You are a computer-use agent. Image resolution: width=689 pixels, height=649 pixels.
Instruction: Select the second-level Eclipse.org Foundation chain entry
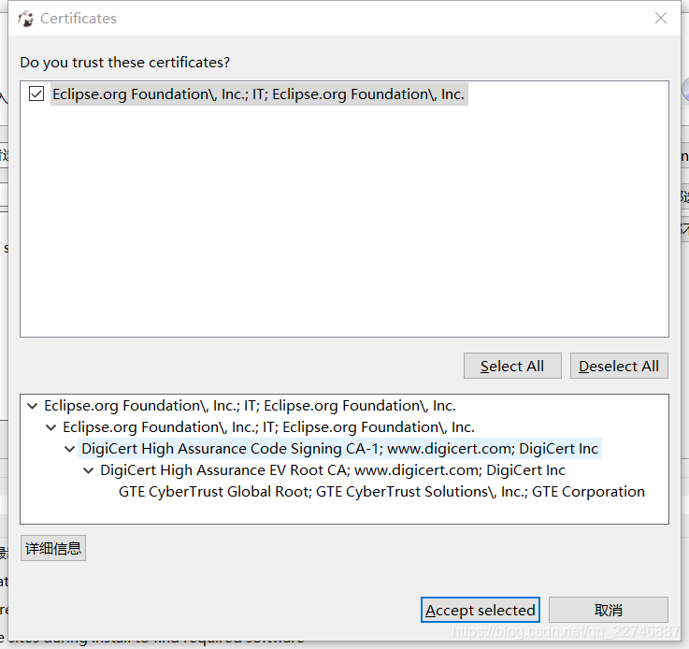click(x=268, y=427)
